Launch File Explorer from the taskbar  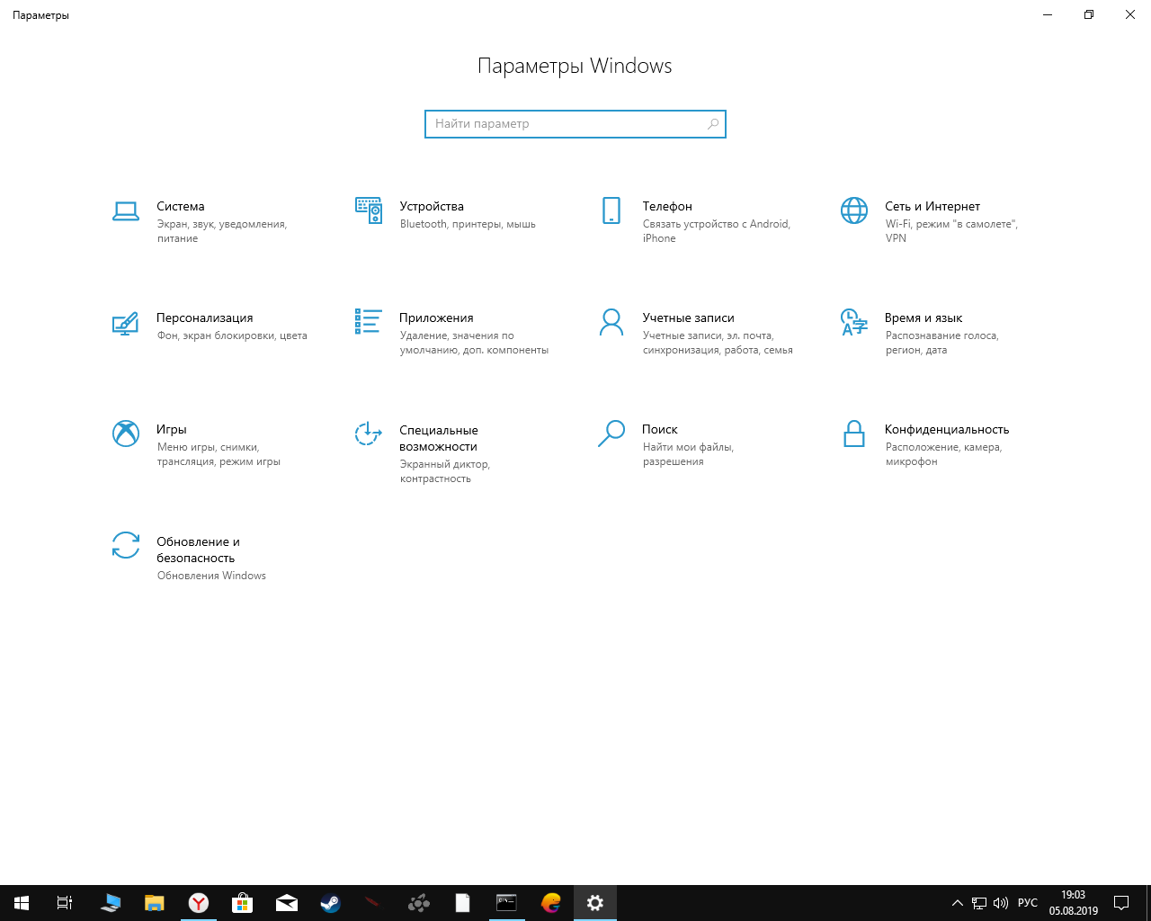(x=155, y=903)
